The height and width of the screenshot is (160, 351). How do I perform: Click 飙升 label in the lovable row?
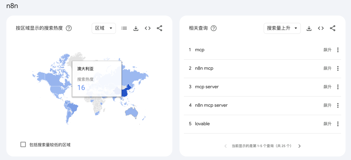(327, 124)
